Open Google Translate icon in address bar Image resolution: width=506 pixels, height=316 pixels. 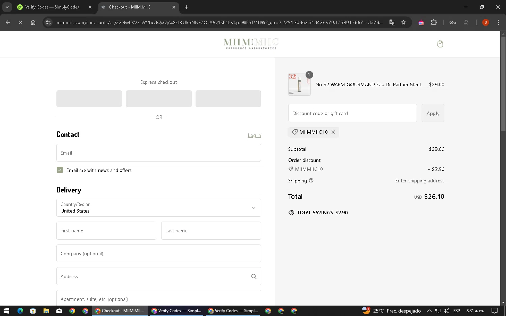coord(392,22)
